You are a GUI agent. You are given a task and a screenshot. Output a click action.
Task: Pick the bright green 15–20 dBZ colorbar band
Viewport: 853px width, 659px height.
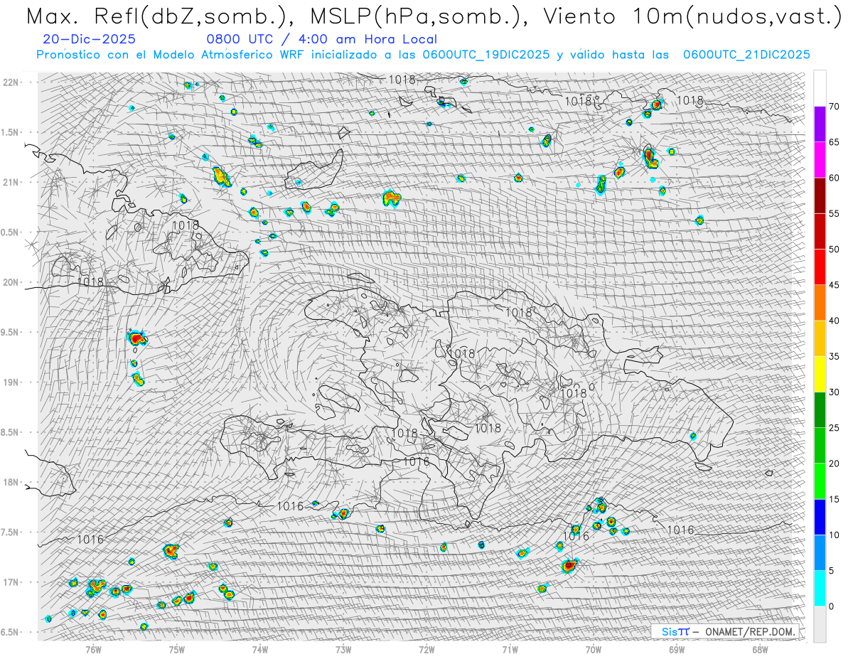coord(820,481)
